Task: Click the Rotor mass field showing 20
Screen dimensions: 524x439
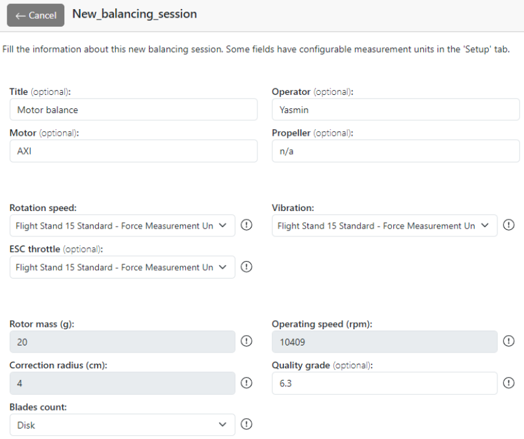Action: (x=122, y=342)
